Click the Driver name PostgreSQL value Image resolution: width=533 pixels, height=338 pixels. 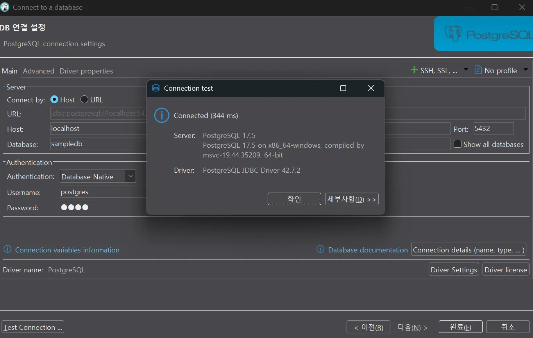click(x=66, y=270)
